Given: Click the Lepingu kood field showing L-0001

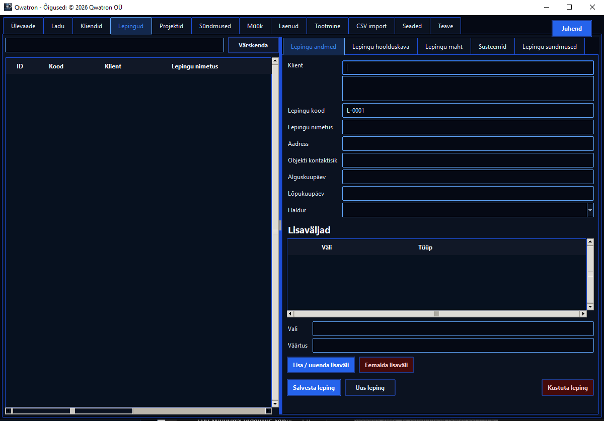Looking at the screenshot, I should click(468, 111).
